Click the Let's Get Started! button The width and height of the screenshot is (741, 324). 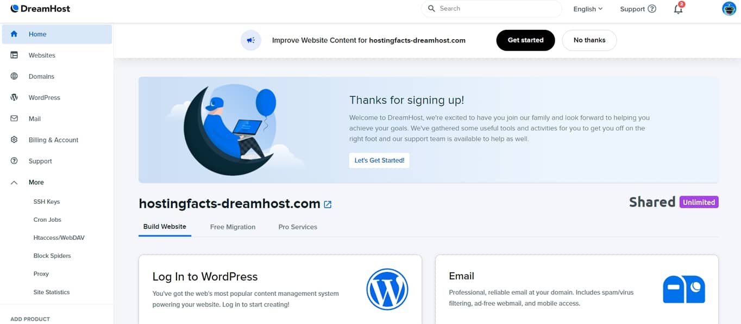(379, 160)
